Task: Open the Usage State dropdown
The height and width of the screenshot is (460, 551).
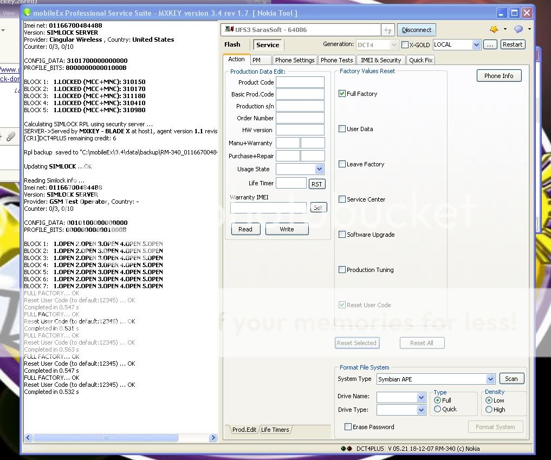Action: point(319,169)
